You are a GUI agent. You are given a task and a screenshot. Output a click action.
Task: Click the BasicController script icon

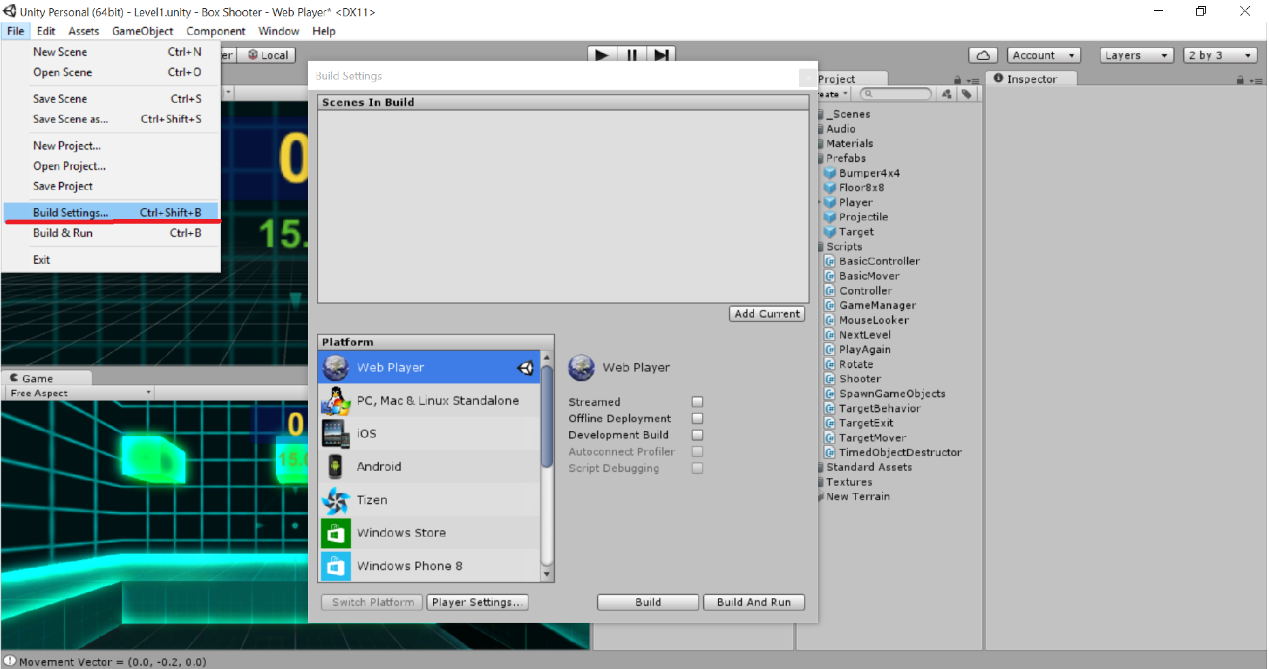pos(830,261)
